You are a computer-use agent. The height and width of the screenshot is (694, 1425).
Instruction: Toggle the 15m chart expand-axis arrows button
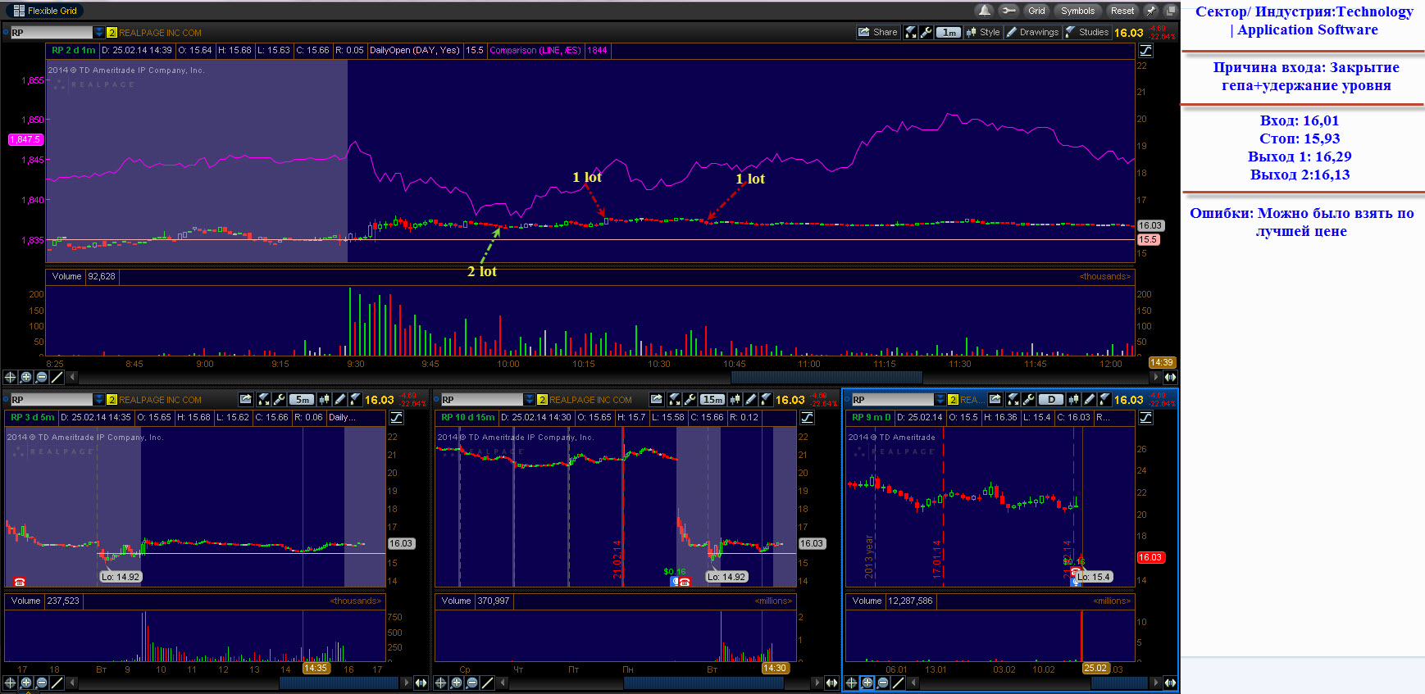[832, 683]
